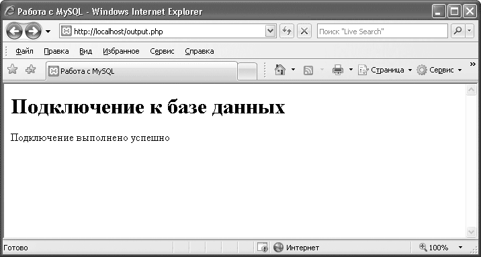The image size is (481, 257).
Task: Click the Готово status text
Action: pos(15,248)
